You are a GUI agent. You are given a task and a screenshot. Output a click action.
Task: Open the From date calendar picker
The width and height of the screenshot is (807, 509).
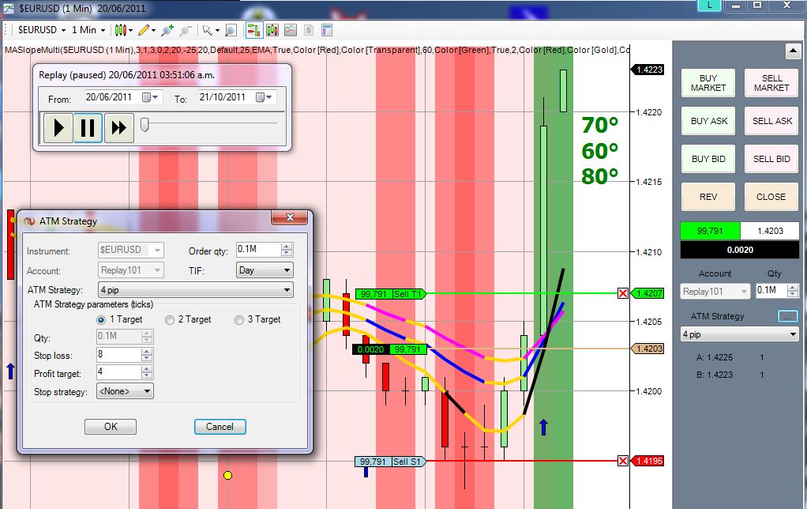tap(150, 97)
